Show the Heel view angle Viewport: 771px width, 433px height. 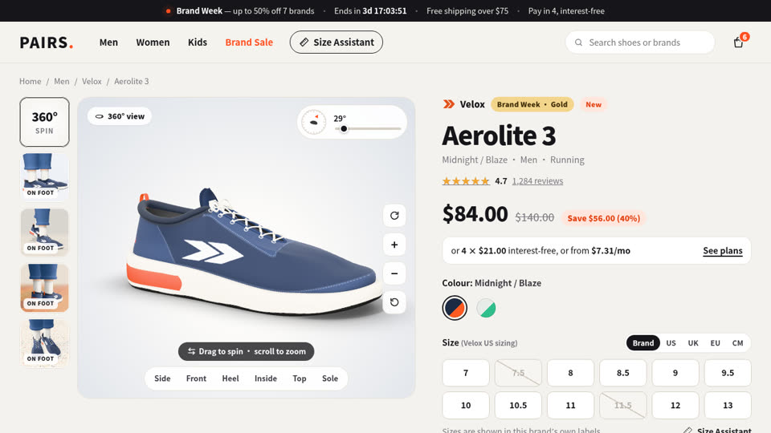pyautogui.click(x=230, y=378)
